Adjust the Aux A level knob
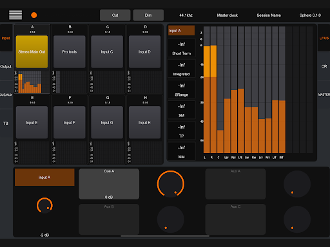The image size is (330, 247). [x=297, y=184]
